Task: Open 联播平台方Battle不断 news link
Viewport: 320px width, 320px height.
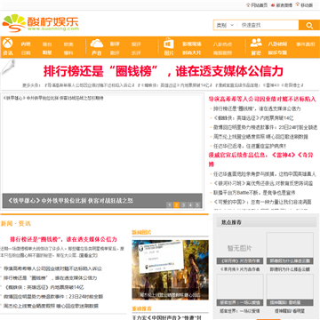Action: (254, 193)
